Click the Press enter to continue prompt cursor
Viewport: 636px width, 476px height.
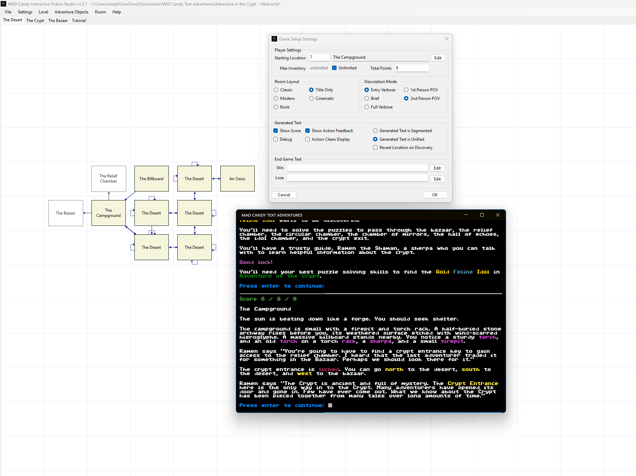330,405
